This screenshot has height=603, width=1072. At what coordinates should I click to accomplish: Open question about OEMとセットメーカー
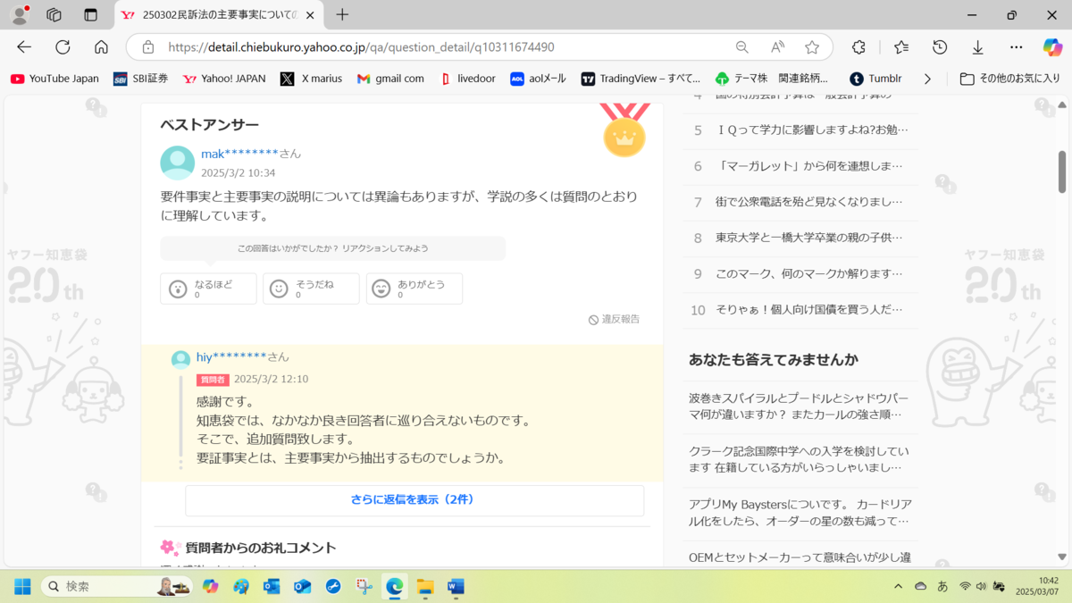pyautogui.click(x=800, y=557)
